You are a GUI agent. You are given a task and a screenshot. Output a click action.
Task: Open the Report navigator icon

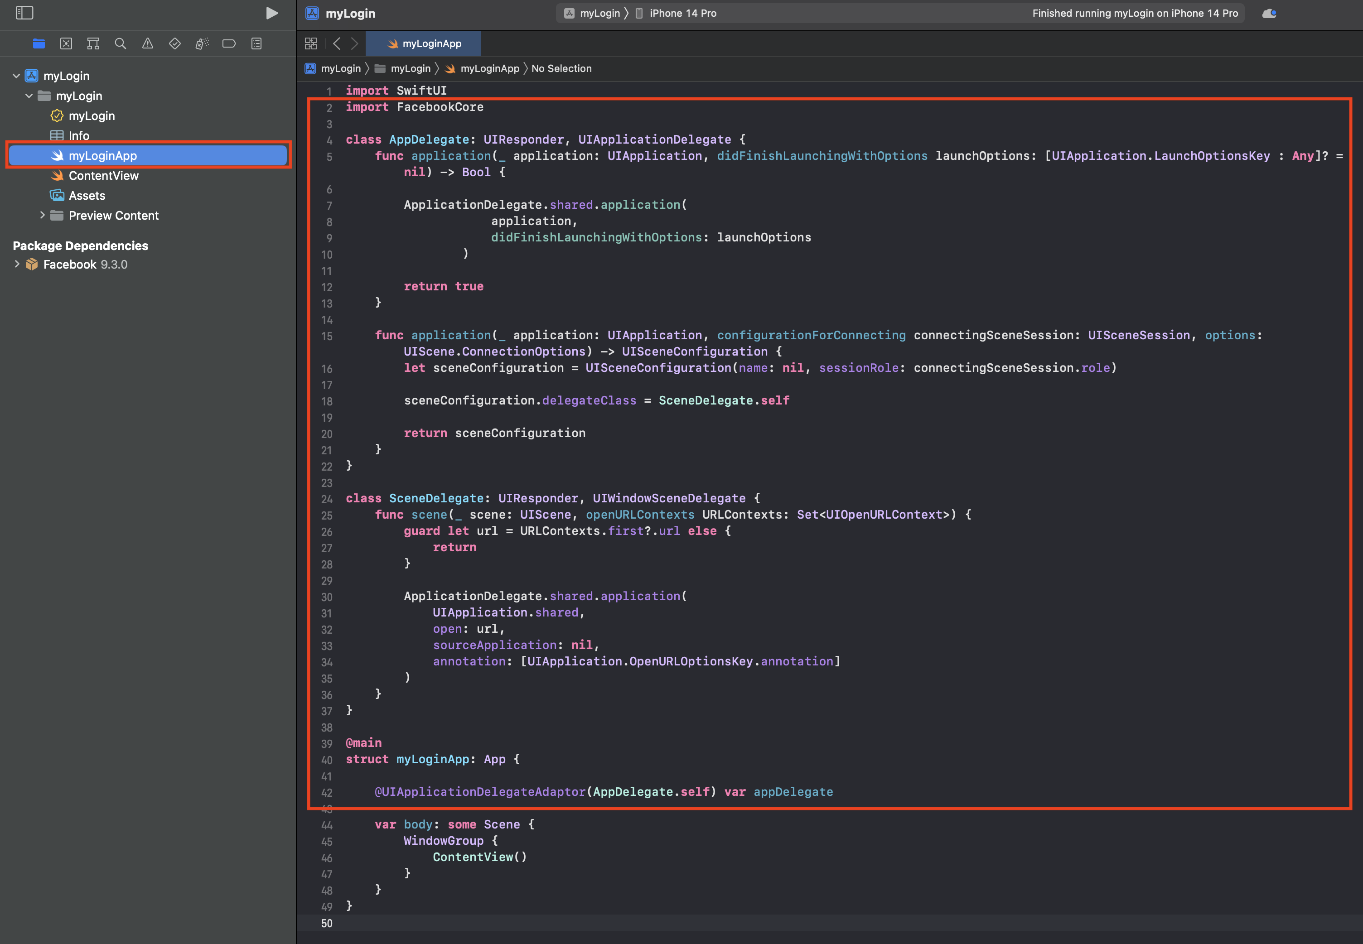click(256, 43)
